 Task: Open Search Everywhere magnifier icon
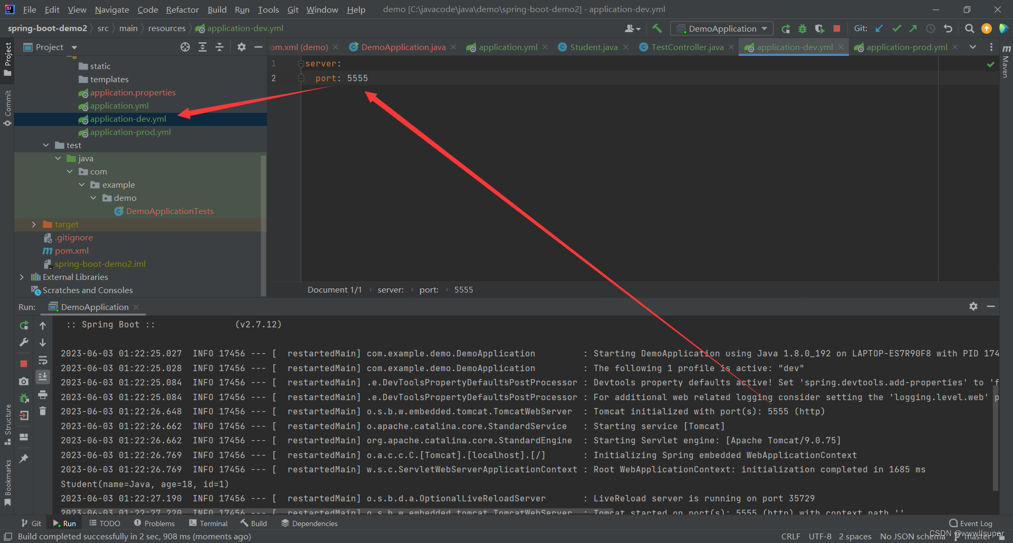(970, 28)
